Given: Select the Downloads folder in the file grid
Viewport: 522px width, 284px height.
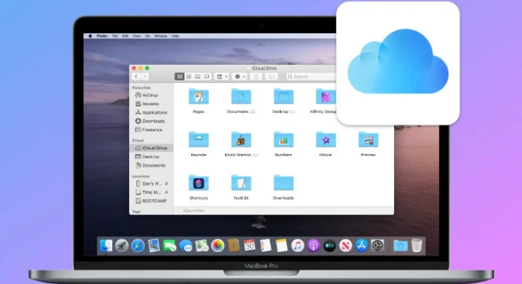Looking at the screenshot, I should coord(283,182).
